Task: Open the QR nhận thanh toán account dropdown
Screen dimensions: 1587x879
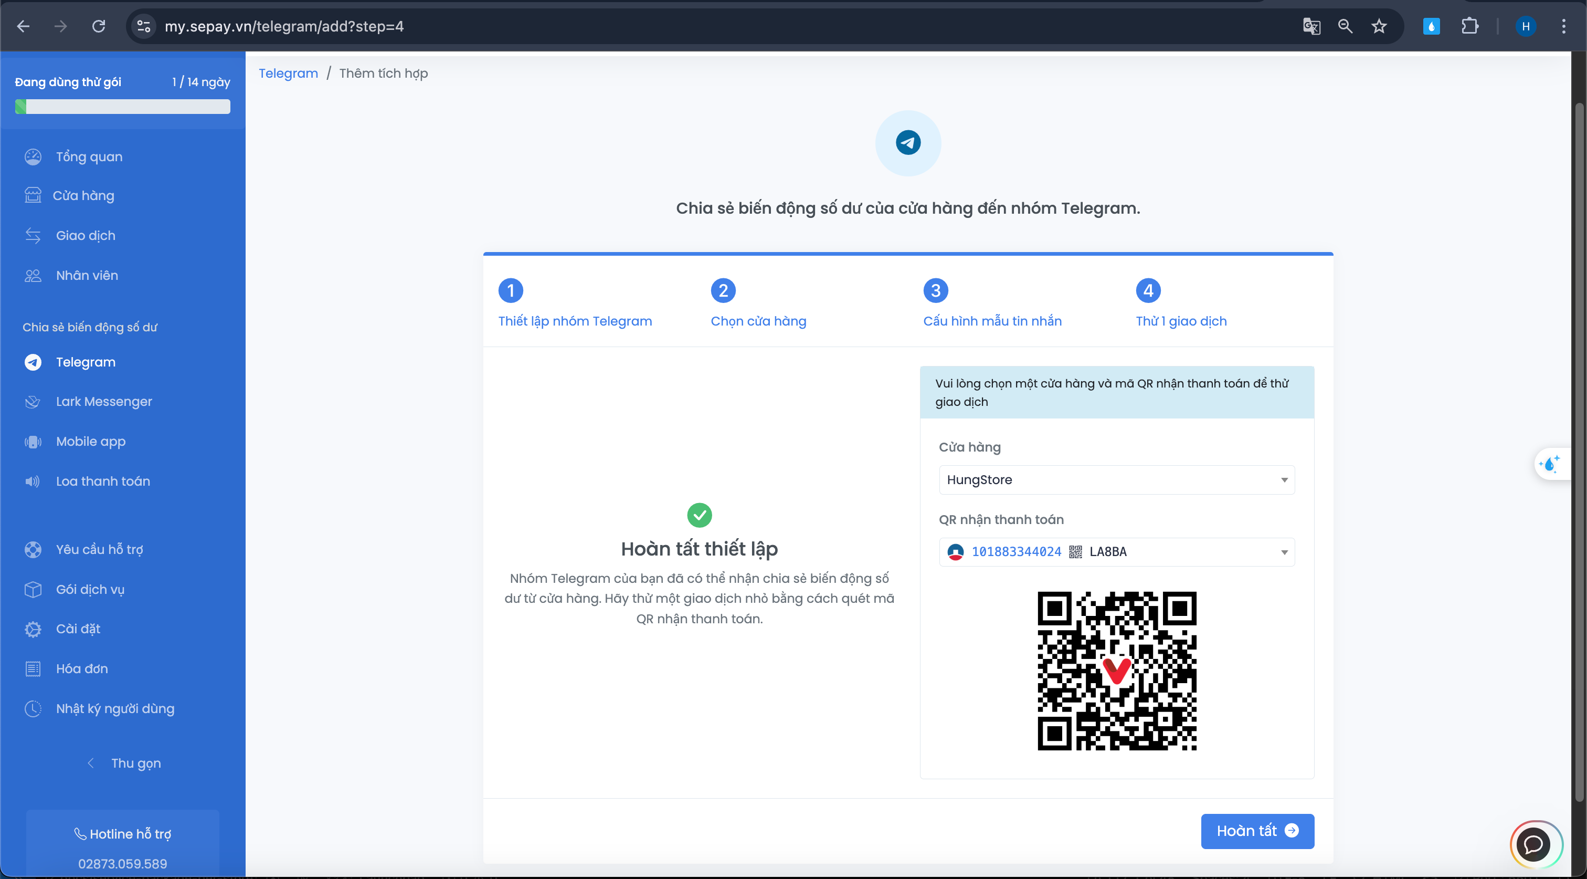Action: 1116,552
